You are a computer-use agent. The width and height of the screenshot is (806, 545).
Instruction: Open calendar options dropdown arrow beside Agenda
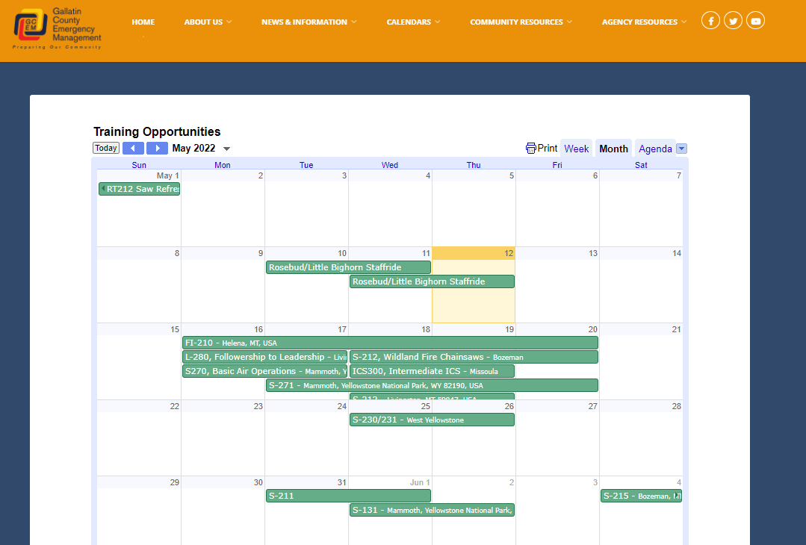tap(681, 149)
